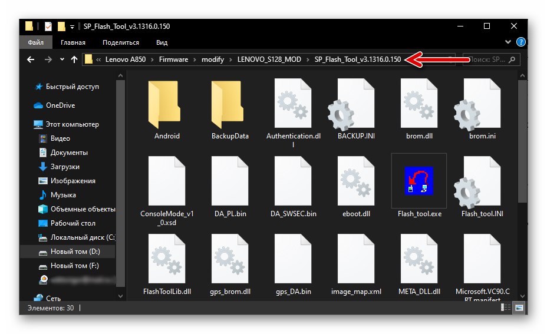547x334 pixels.
Task: Navigate to Firmware in breadcrumb
Action: pos(173,59)
